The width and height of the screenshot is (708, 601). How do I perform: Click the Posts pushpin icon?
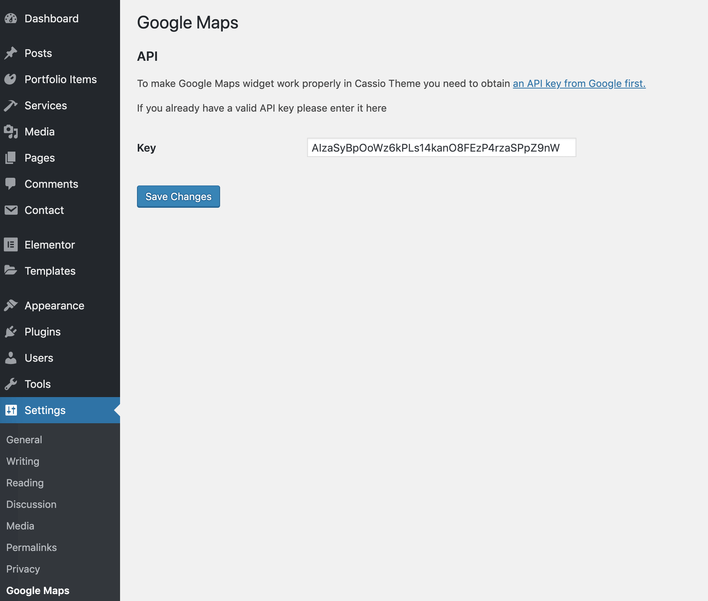[11, 53]
